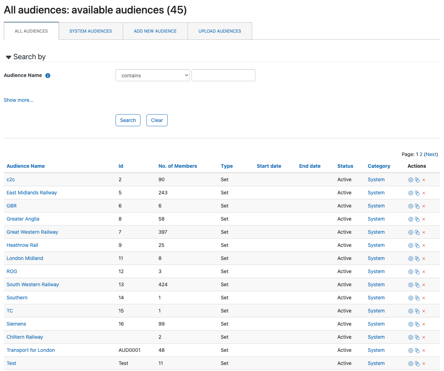Expand Show more search options
Image resolution: width=444 pixels, height=371 pixels.
click(x=18, y=100)
